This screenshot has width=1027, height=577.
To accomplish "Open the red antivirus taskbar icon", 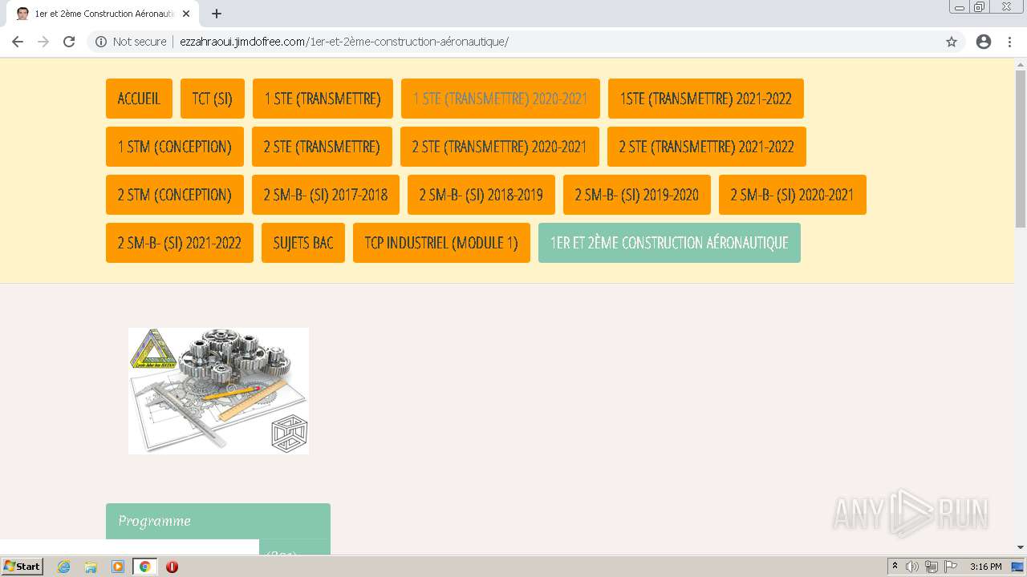I will [172, 567].
